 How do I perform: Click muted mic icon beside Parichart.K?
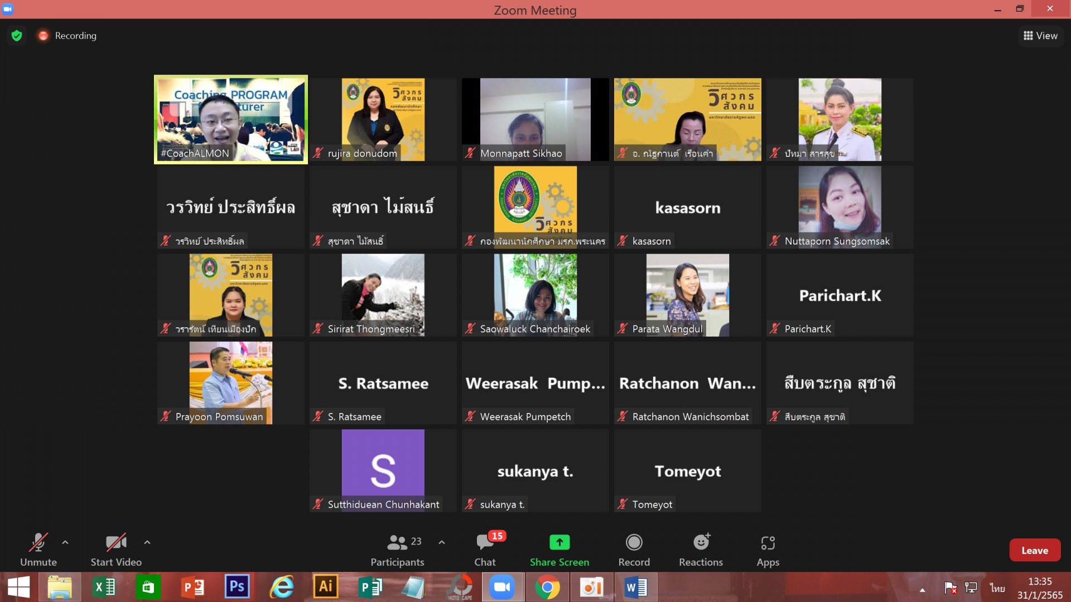coord(775,328)
